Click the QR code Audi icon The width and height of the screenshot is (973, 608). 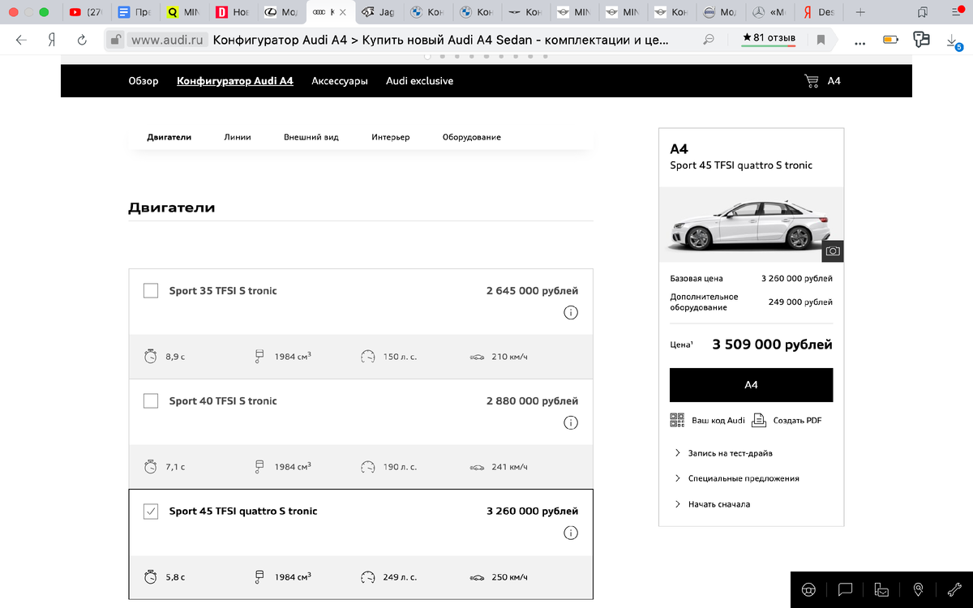click(x=677, y=420)
